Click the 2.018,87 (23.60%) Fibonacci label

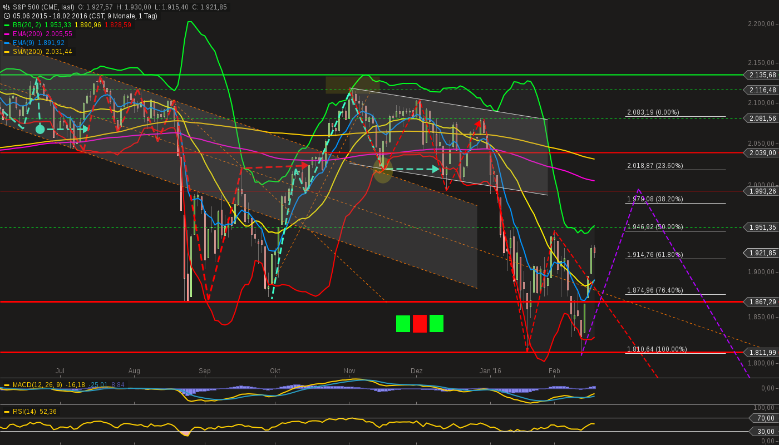(x=654, y=165)
